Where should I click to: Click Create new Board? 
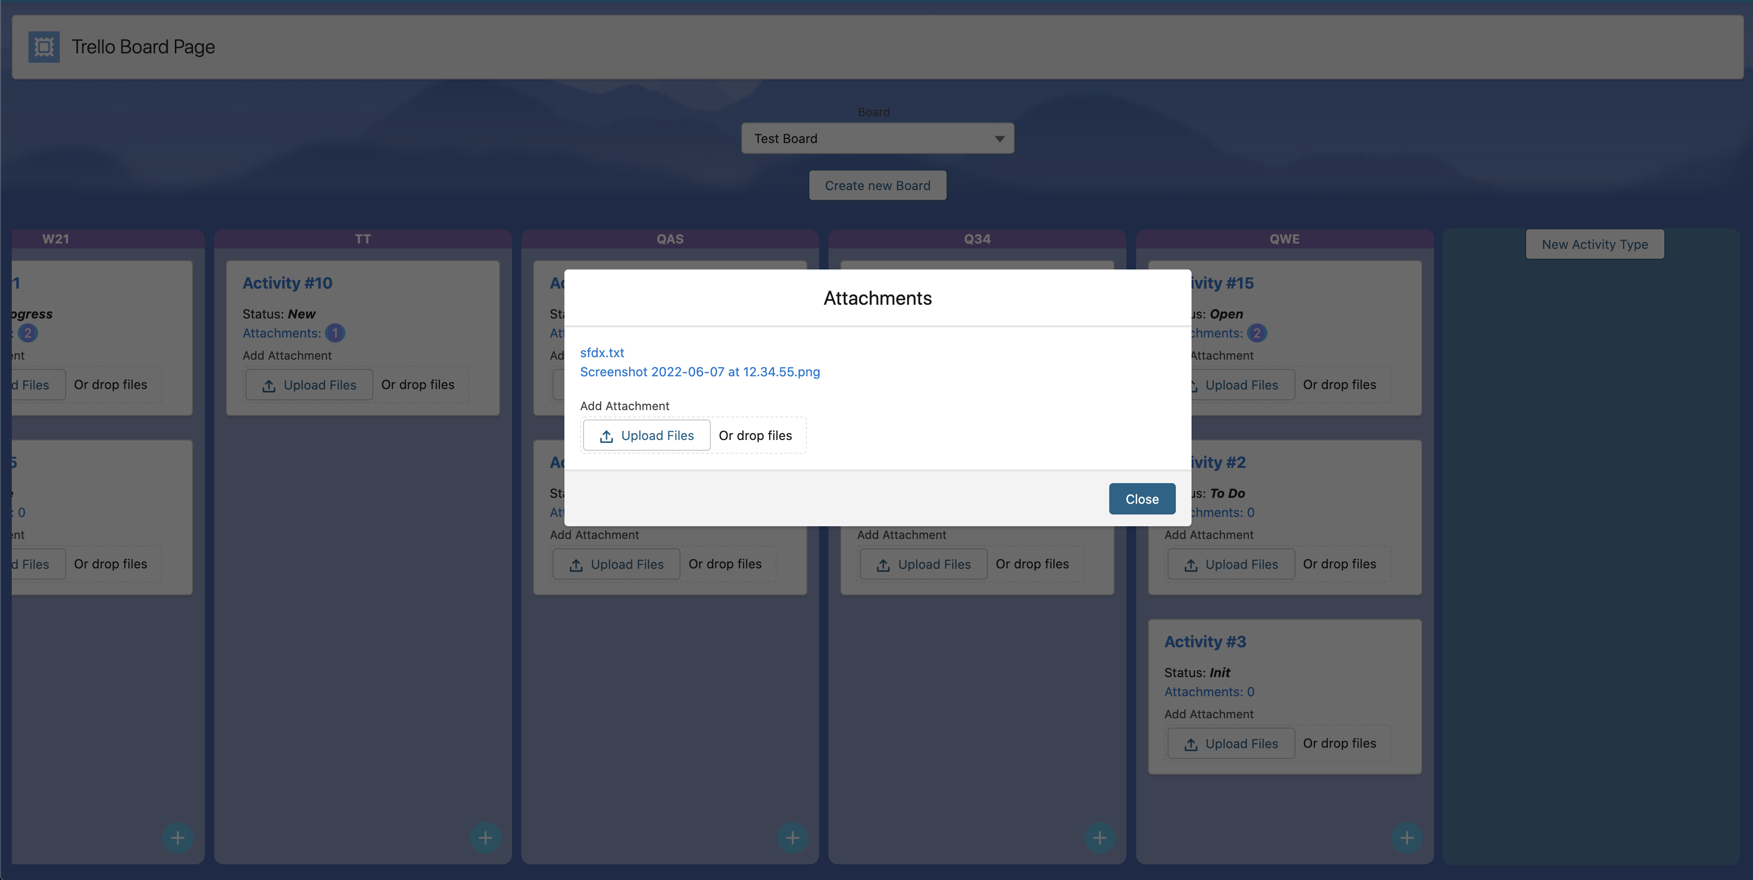pos(877,184)
